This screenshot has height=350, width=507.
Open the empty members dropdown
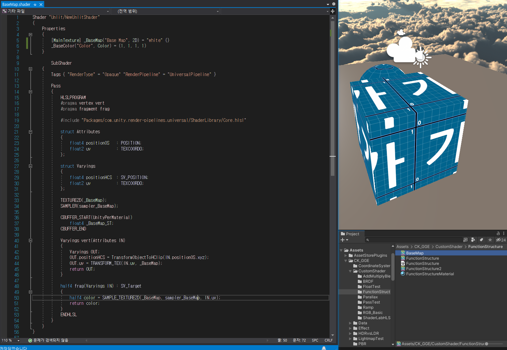[275, 11]
